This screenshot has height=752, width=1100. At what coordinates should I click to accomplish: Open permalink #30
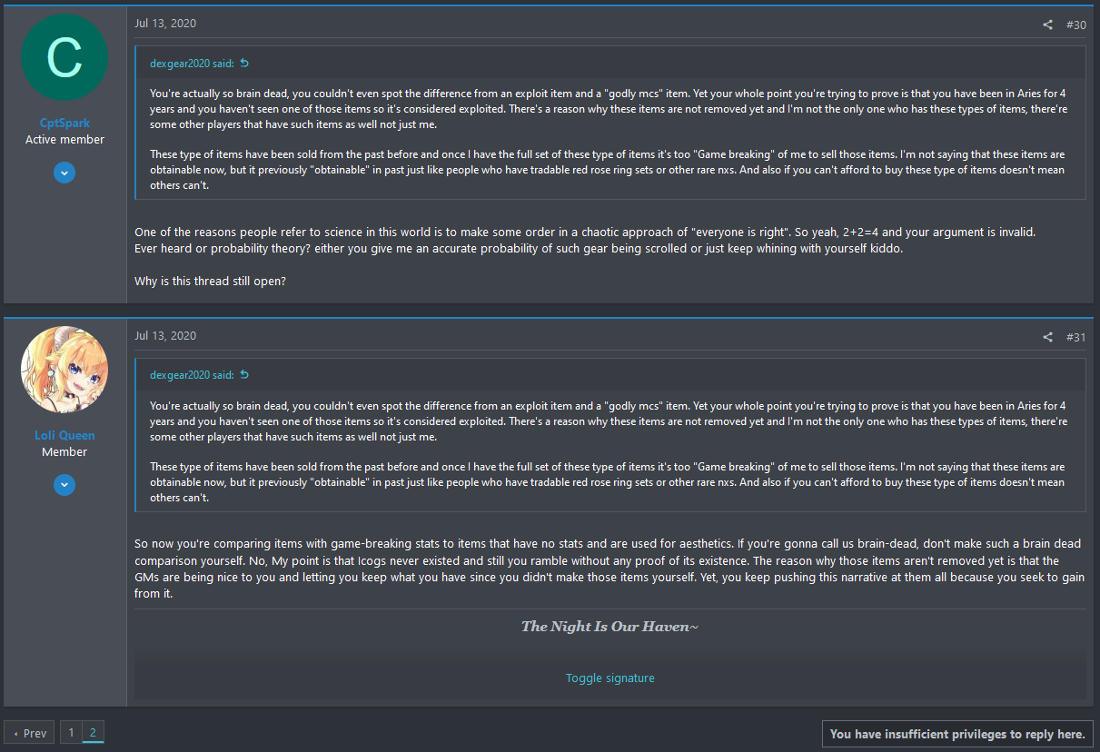coord(1075,25)
